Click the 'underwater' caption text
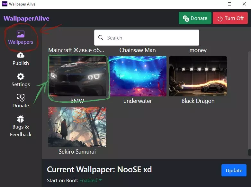The height and width of the screenshot is (187, 251). (x=138, y=101)
